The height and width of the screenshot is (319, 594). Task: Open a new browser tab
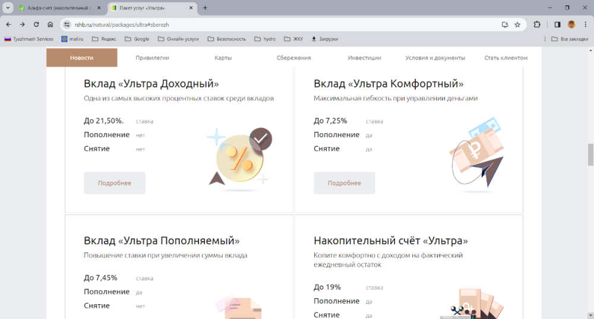click(x=205, y=8)
